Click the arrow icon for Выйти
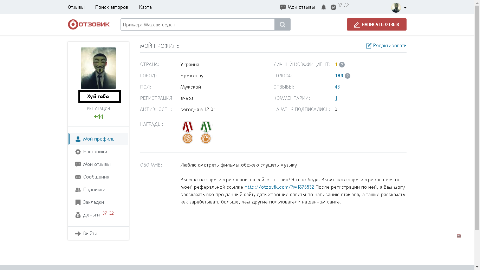 pos(78,234)
